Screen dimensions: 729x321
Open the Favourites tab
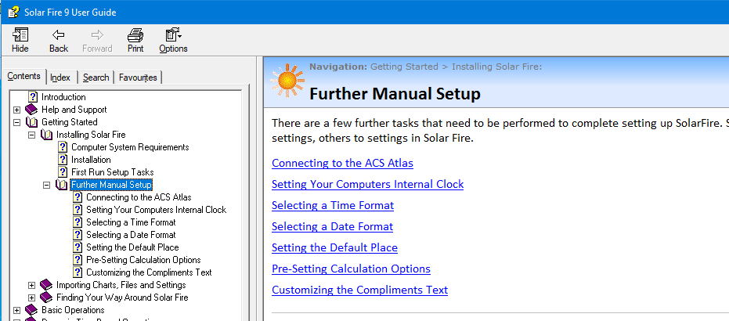[138, 78]
